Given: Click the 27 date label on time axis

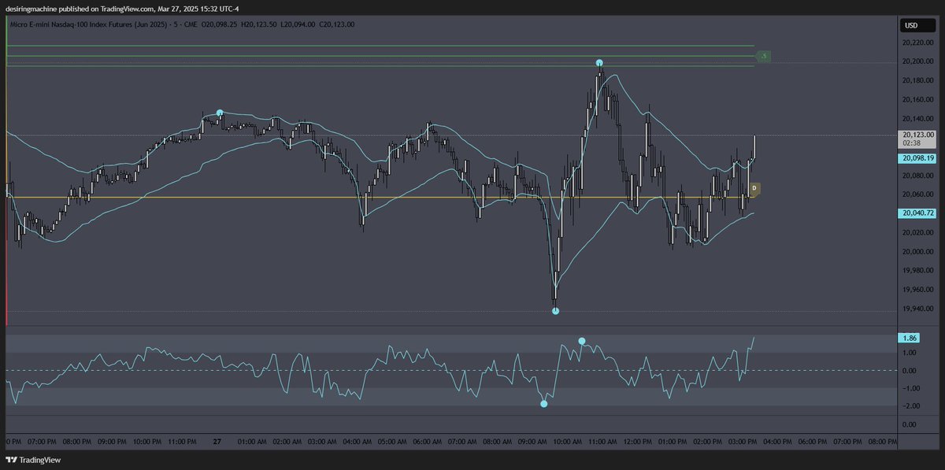Looking at the screenshot, I should 217,442.
